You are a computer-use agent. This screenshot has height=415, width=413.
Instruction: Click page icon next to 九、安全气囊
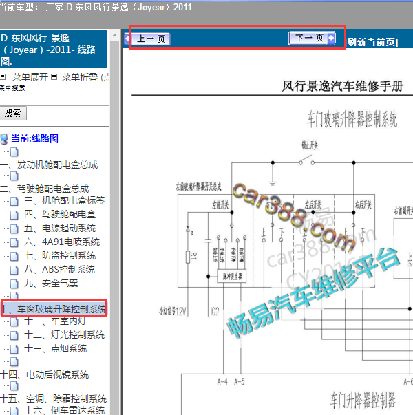pos(14,284)
